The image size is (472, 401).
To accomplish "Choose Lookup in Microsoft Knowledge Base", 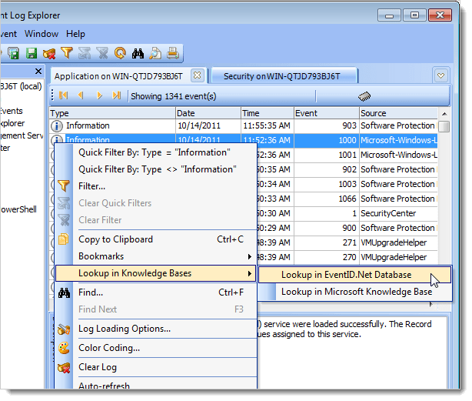I will point(356,292).
